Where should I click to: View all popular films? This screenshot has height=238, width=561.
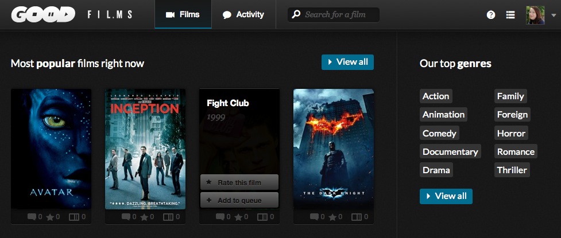click(x=347, y=62)
